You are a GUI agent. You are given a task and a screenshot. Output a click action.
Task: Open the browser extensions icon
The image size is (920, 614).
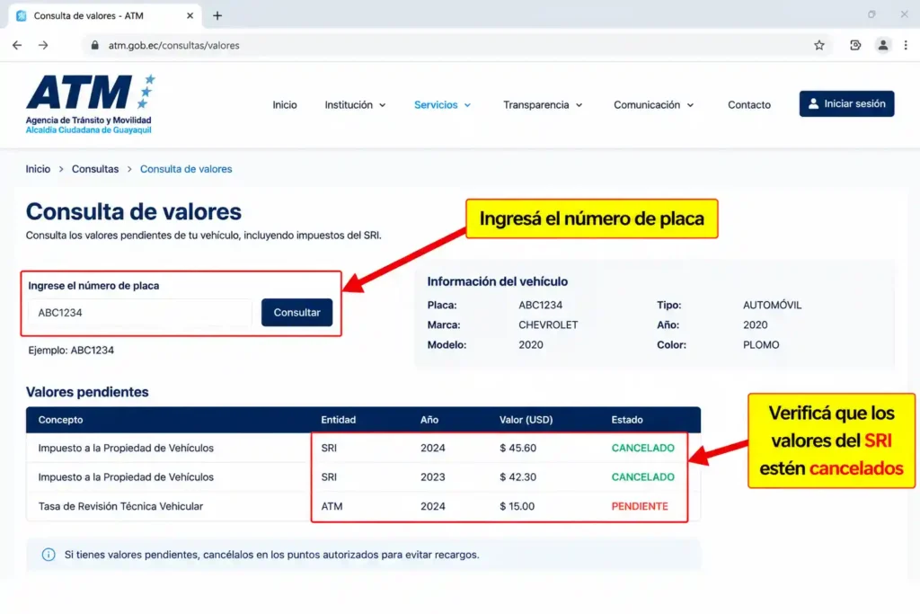pyautogui.click(x=855, y=45)
